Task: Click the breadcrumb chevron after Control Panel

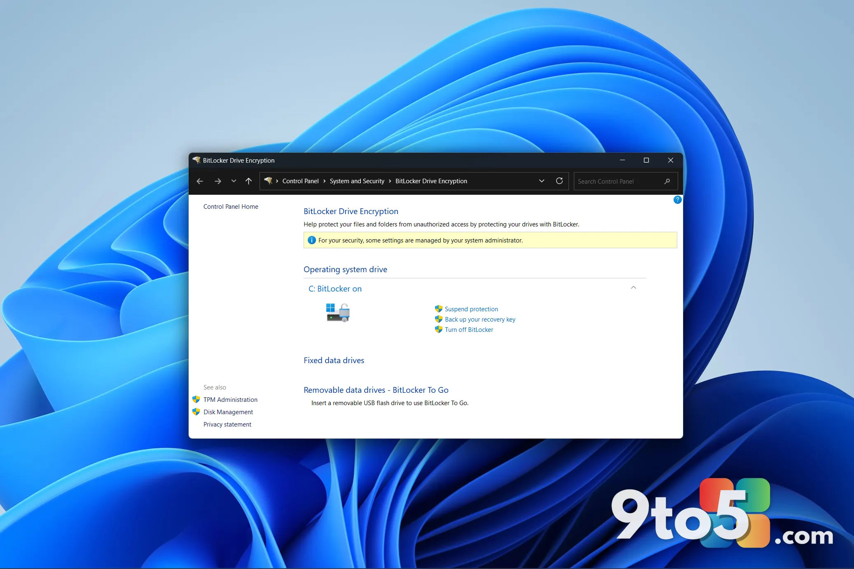Action: pyautogui.click(x=324, y=181)
